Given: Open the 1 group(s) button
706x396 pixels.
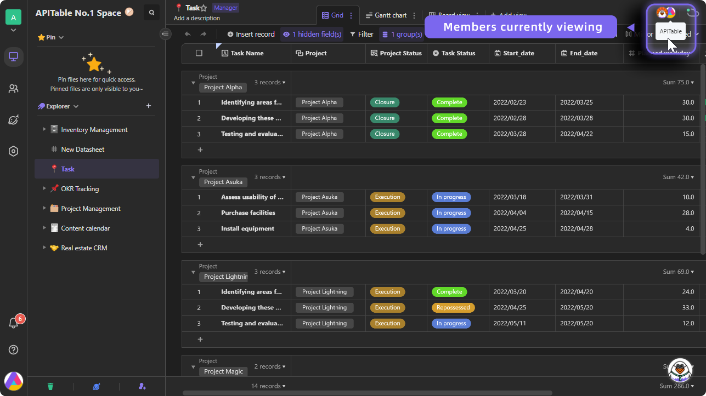Looking at the screenshot, I should pos(402,34).
